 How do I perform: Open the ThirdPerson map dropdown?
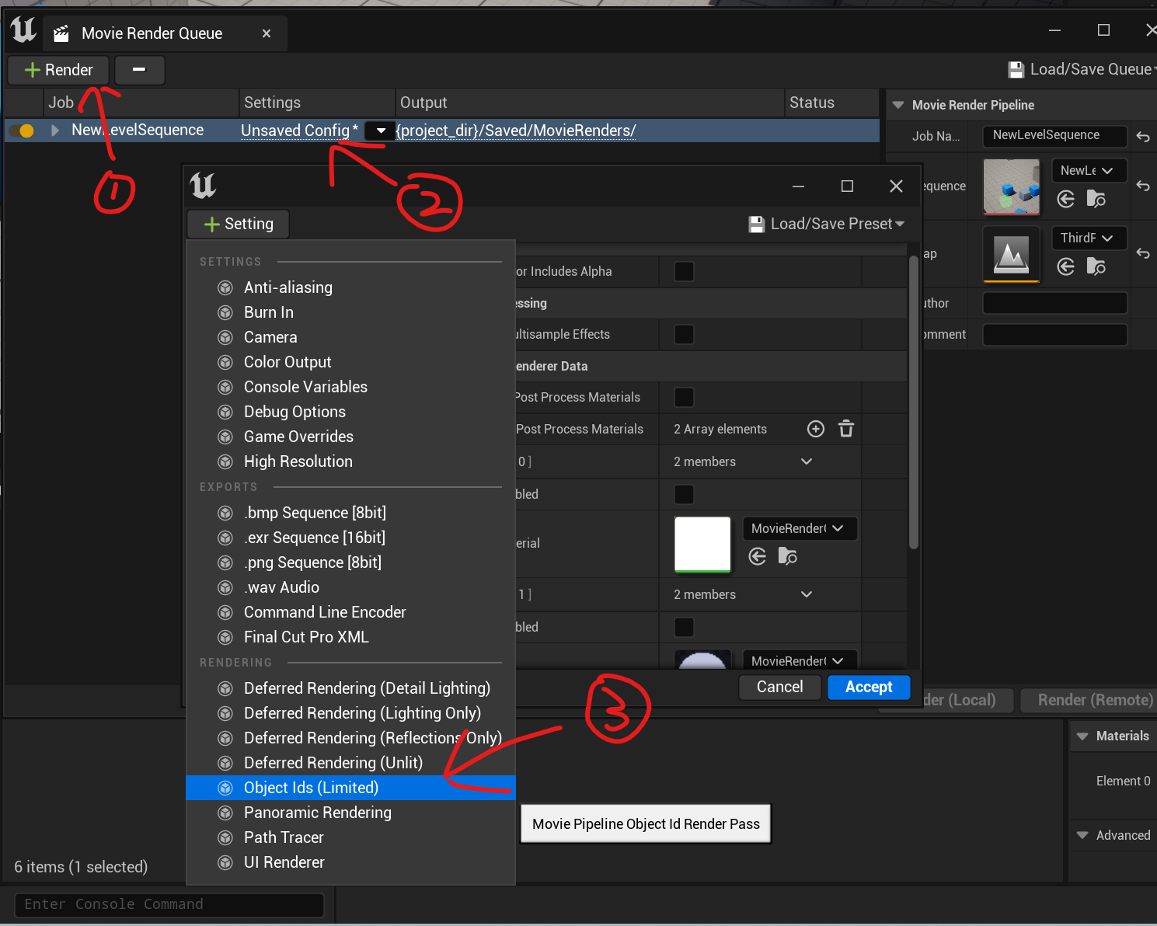[x=1089, y=238]
